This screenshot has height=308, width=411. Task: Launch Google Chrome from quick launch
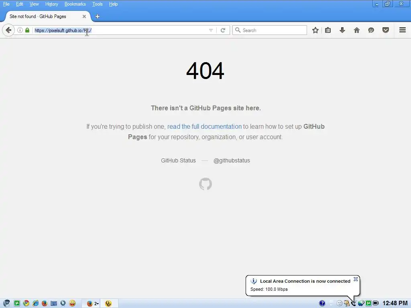click(x=26, y=303)
